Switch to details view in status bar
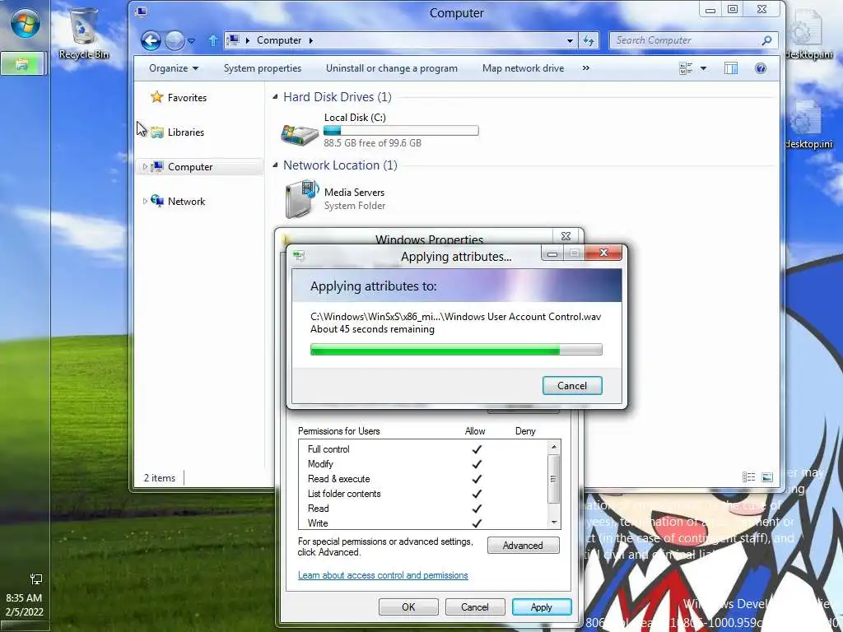This screenshot has height=632, width=843. [x=748, y=476]
